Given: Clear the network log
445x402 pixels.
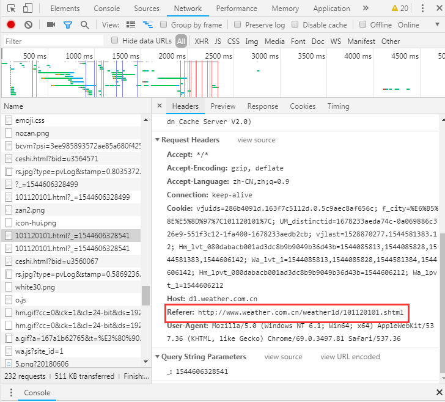Looking at the screenshot, I should pyautogui.click(x=28, y=25).
